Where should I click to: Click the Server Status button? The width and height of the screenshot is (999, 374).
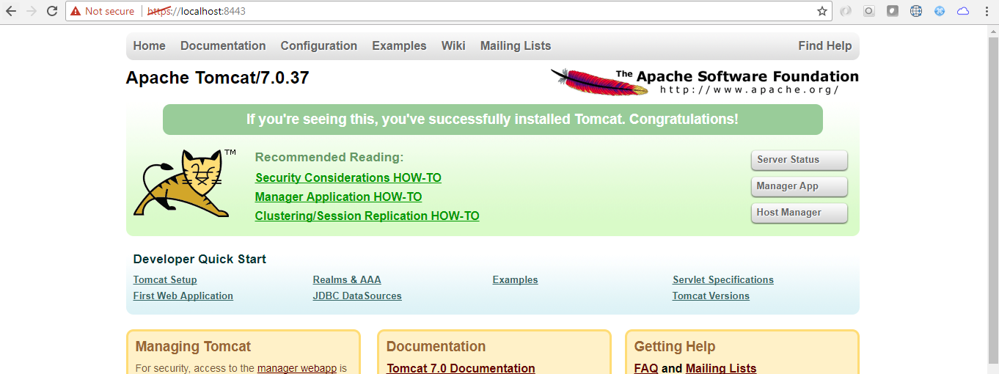(799, 160)
